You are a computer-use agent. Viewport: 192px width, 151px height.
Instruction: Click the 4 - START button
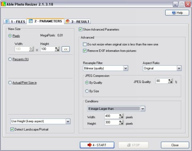click(97, 145)
